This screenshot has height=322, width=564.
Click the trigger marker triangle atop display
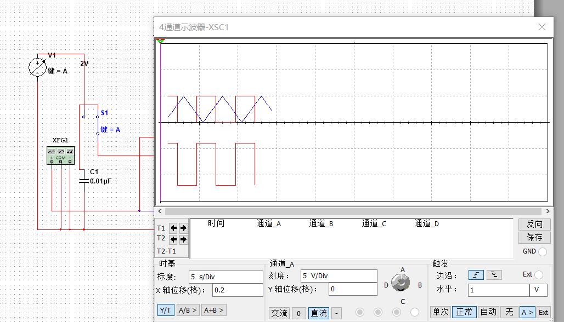(x=160, y=41)
